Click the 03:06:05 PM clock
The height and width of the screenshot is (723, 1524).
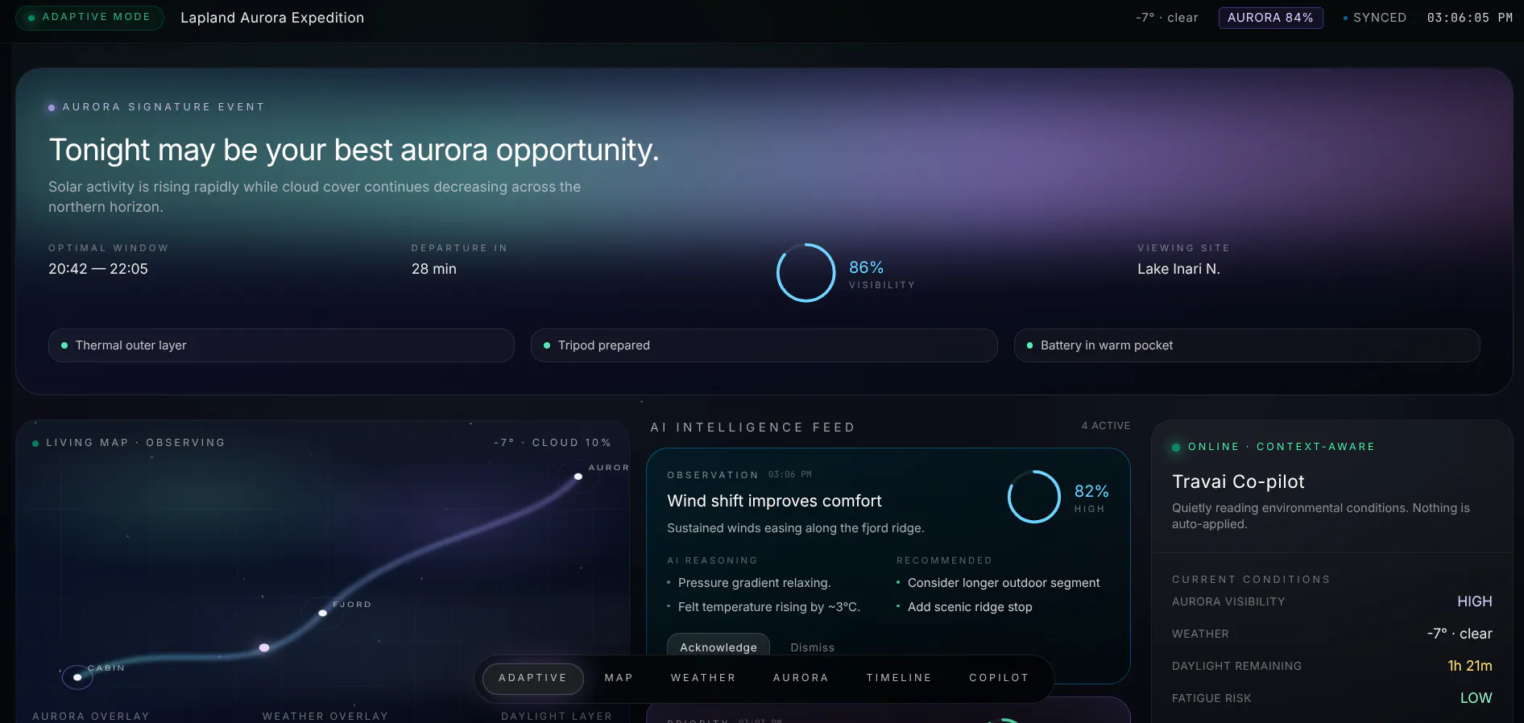tap(1470, 18)
